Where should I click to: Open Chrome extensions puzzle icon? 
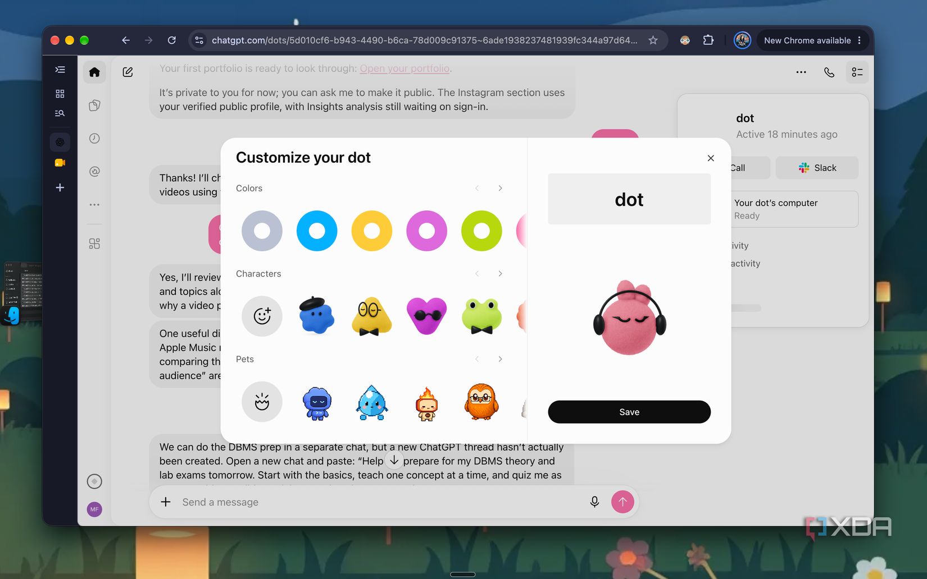(708, 40)
